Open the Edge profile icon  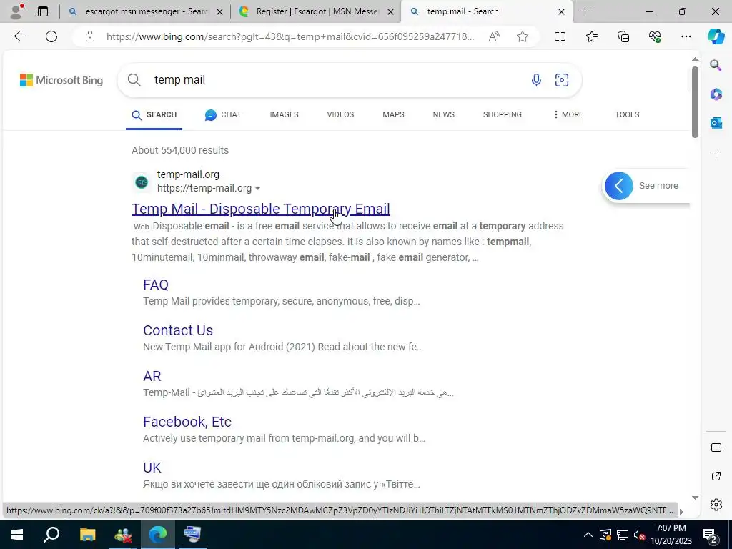click(x=17, y=11)
